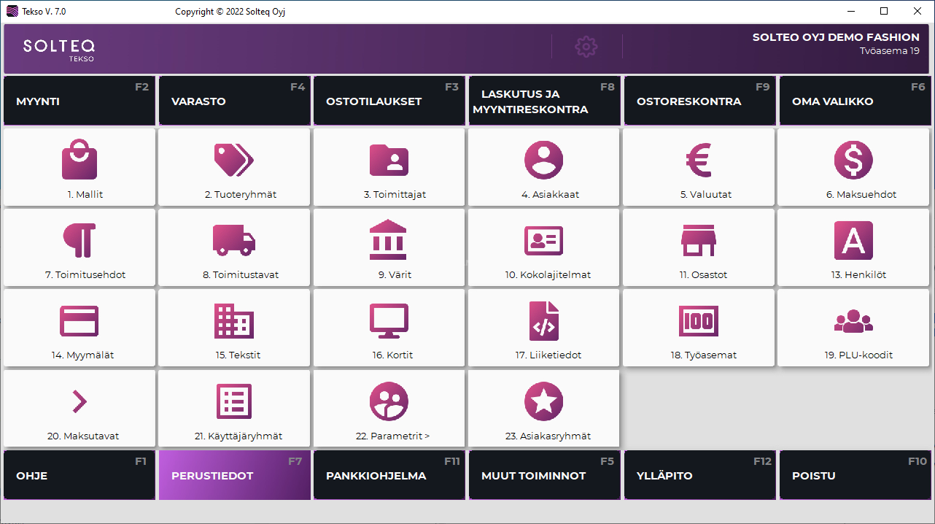Select Laskutus ja Myyntireskontra tab

click(544, 101)
